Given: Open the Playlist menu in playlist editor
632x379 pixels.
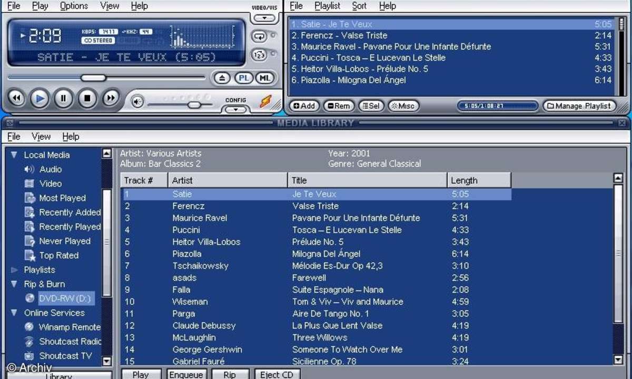Looking at the screenshot, I should tap(328, 6).
